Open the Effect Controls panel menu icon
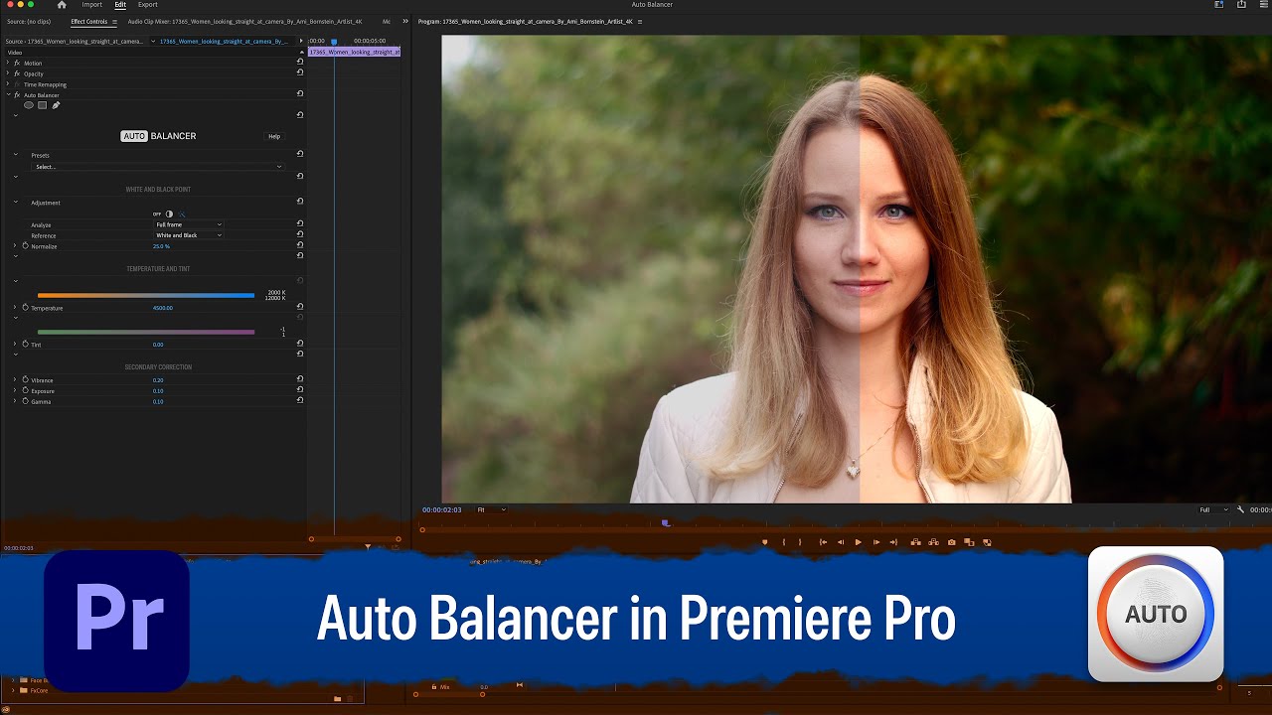Image resolution: width=1272 pixels, height=715 pixels. coord(114,21)
